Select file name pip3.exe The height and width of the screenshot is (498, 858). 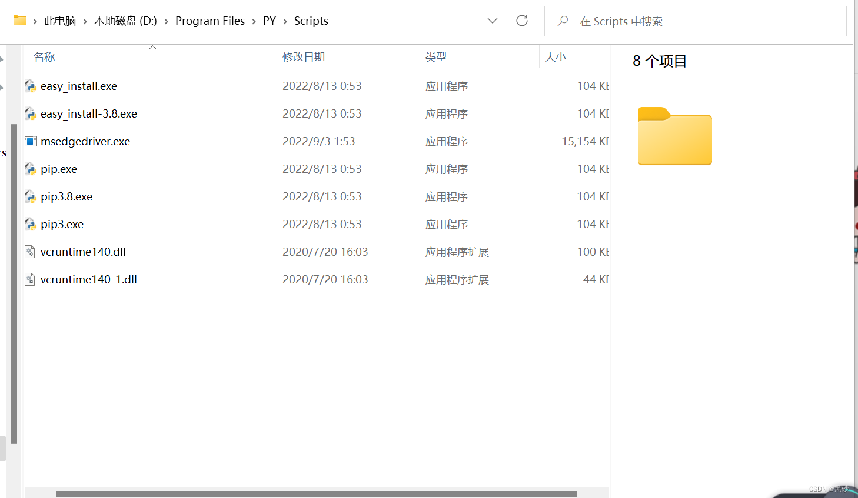(x=62, y=225)
